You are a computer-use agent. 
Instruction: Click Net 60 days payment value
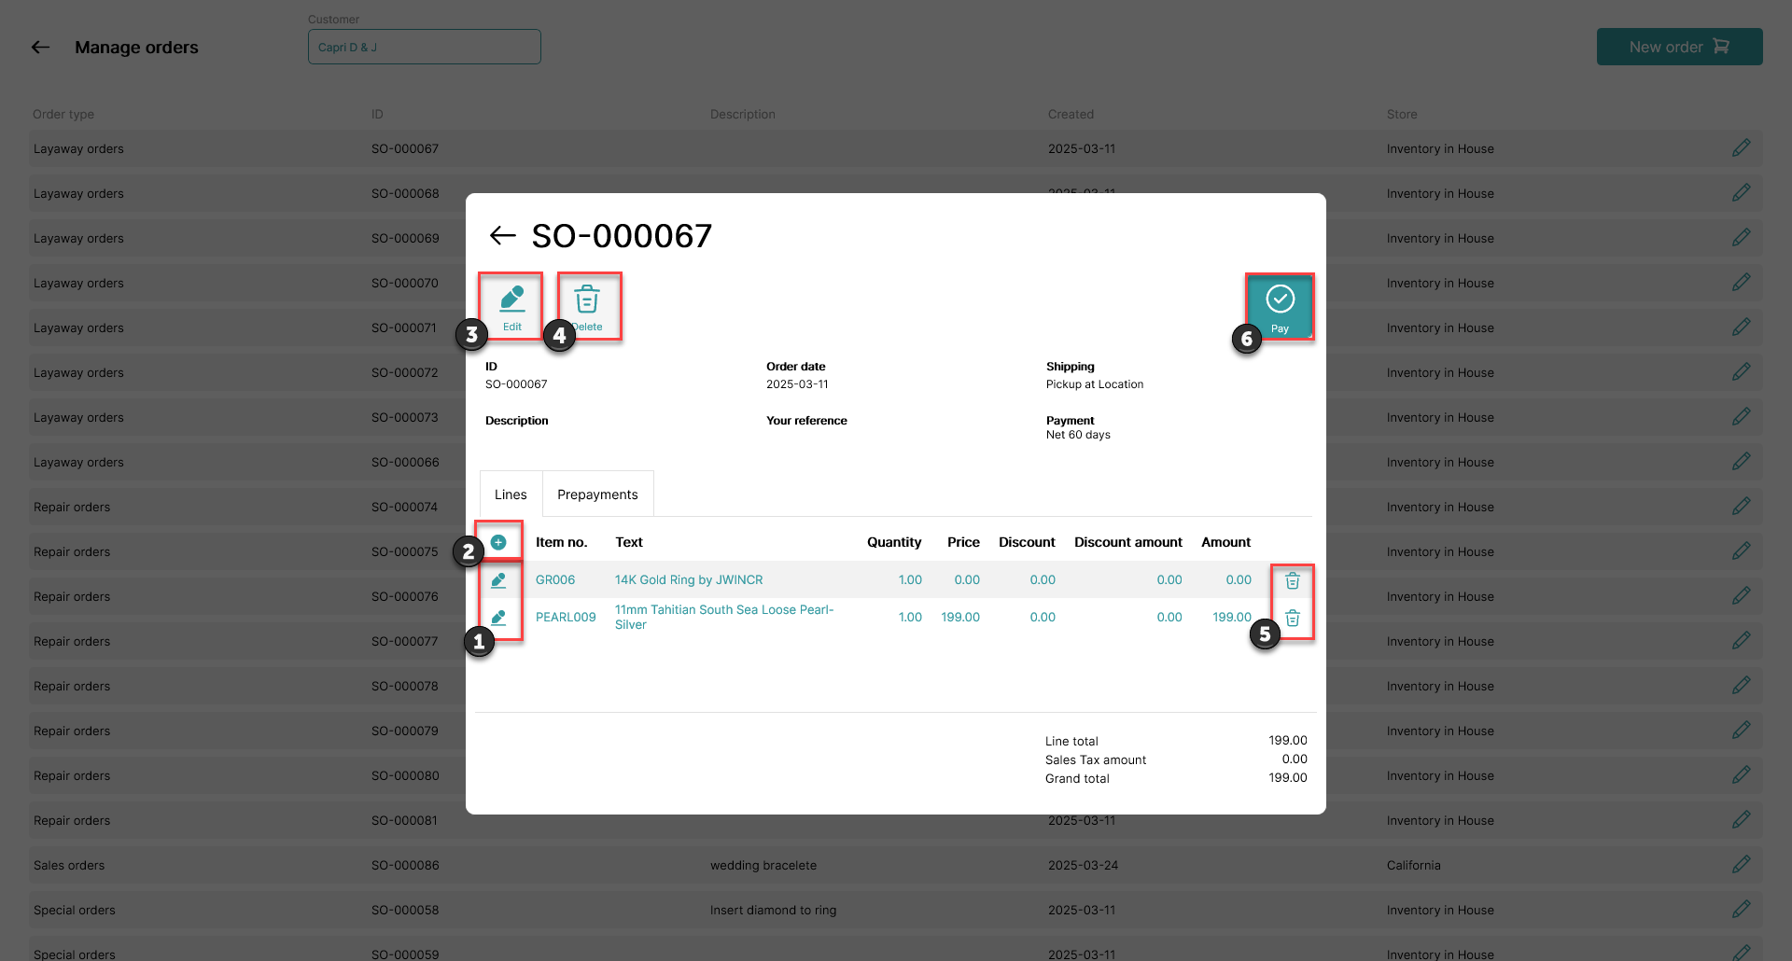(1078, 435)
